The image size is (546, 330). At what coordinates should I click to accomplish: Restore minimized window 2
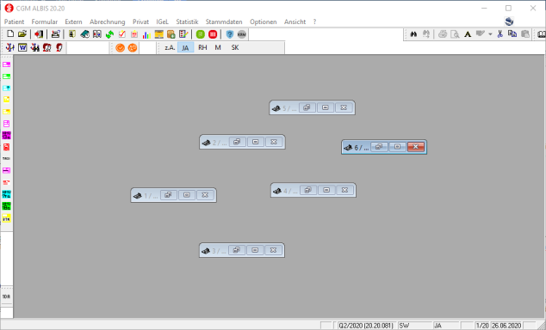(237, 142)
